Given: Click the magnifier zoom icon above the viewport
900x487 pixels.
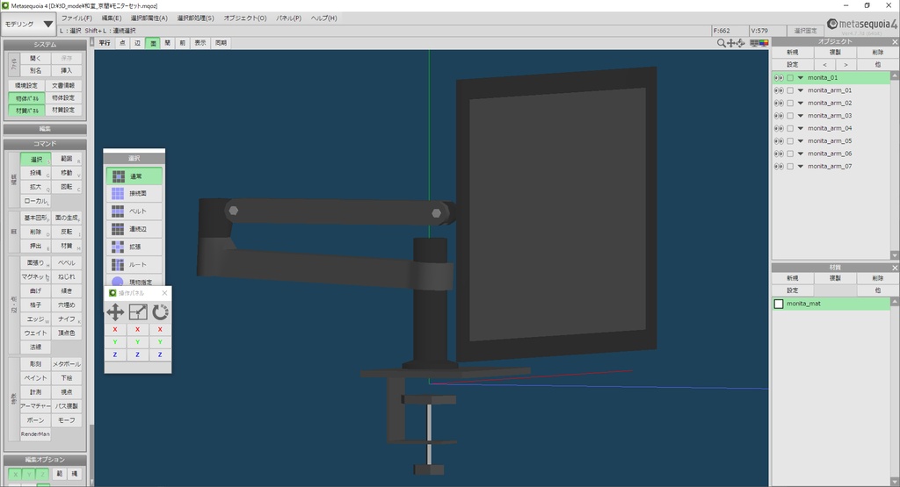Looking at the screenshot, I should [721, 43].
